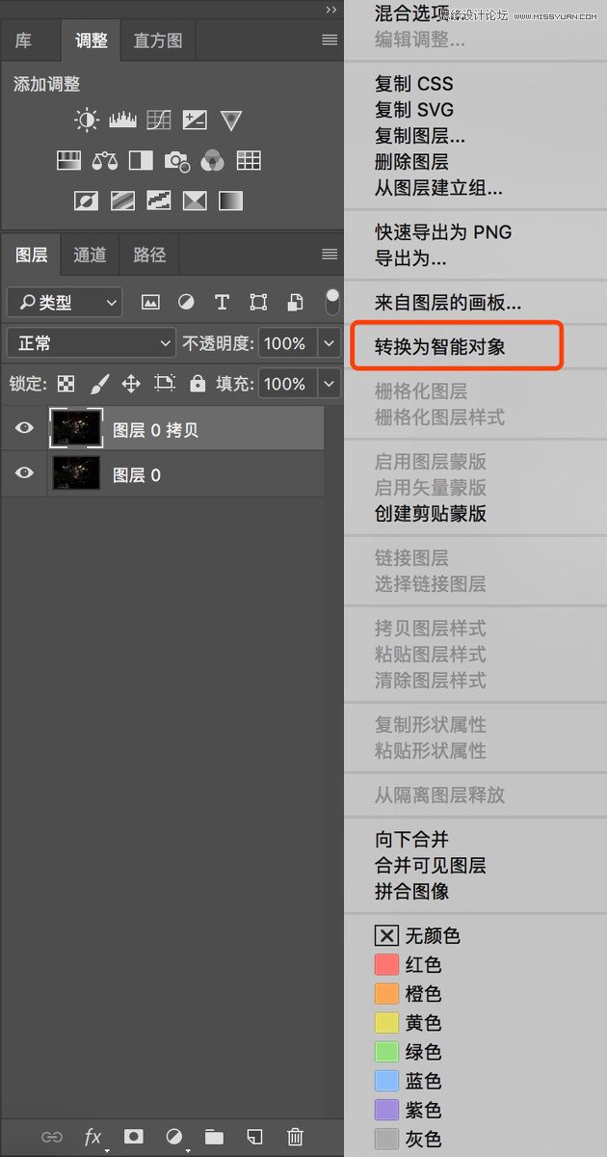Expand the 填充 fill dropdown arrow

pyautogui.click(x=330, y=384)
